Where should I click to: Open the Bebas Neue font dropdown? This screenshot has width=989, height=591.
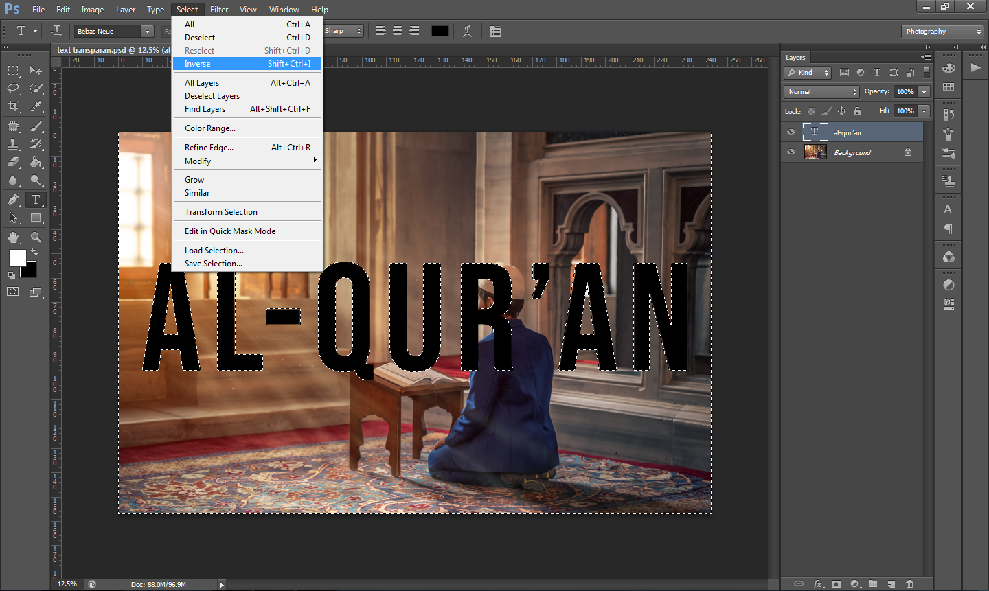pos(147,32)
